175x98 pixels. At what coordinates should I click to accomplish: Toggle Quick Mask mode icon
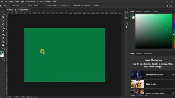(x=3, y=59)
